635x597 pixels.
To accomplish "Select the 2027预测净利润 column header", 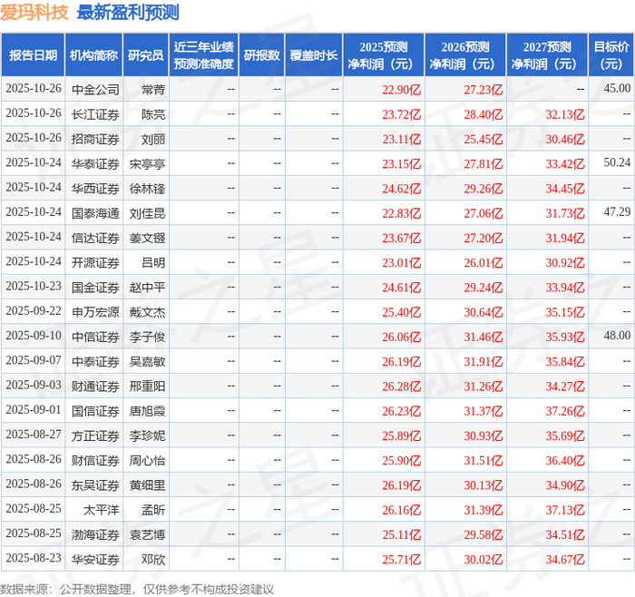I will (x=547, y=55).
